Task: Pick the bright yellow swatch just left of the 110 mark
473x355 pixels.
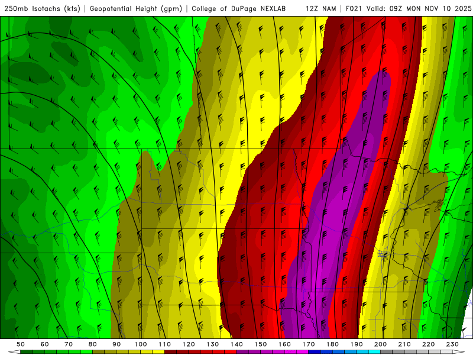Action: pyautogui.click(x=158, y=352)
